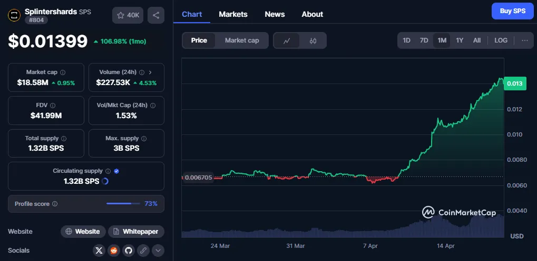Open the share icon button
This screenshot has height=261, width=537.
pyautogui.click(x=156, y=15)
